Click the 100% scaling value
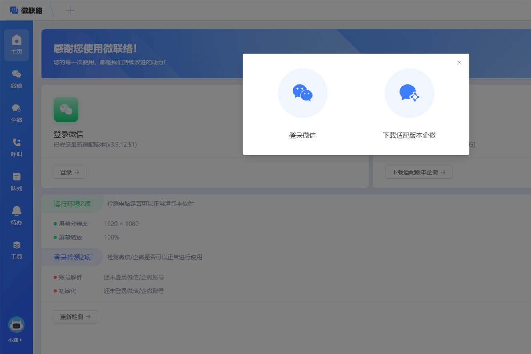 click(x=112, y=237)
